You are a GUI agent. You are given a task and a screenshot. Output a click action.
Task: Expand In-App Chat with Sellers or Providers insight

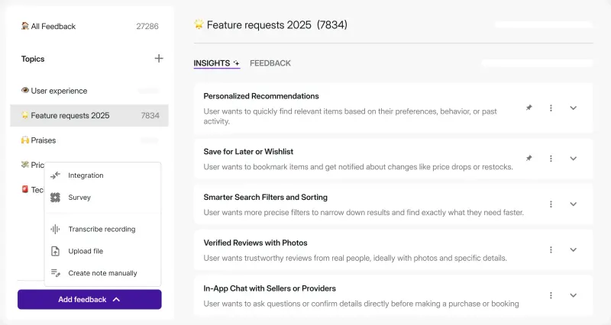(x=573, y=295)
